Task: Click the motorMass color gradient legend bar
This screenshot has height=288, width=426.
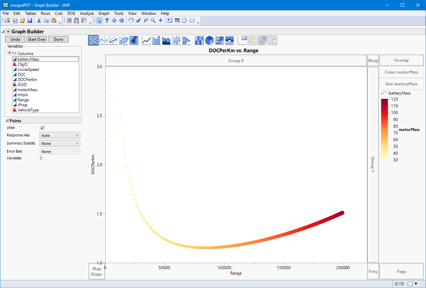Action: point(385,129)
